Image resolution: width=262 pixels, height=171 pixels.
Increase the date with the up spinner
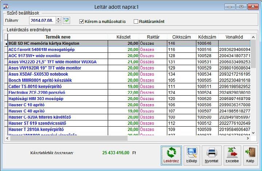[58, 19]
